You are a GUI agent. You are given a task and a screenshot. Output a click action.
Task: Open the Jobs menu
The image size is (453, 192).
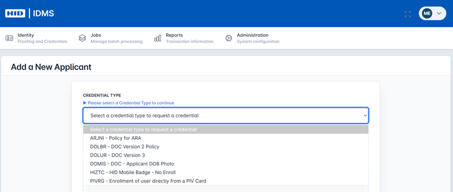click(x=111, y=38)
